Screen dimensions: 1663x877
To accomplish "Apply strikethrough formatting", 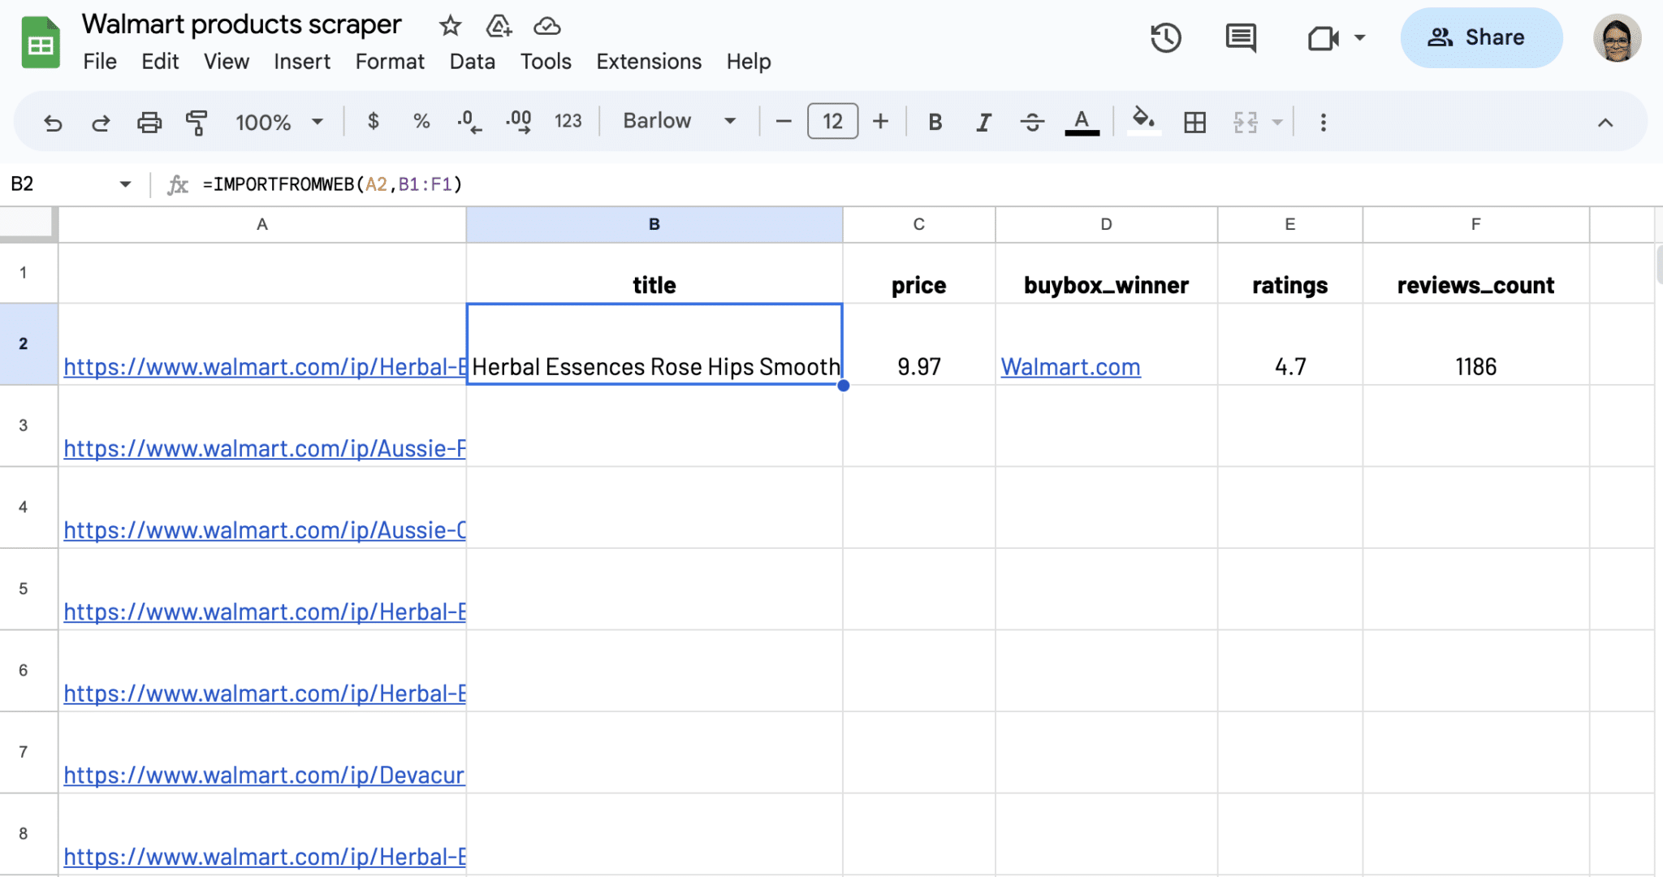I will pyautogui.click(x=1032, y=122).
